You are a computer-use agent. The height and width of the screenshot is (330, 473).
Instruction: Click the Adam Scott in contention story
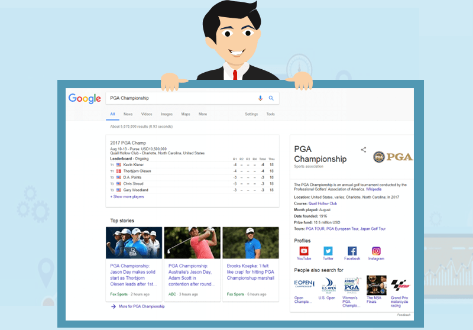[x=192, y=275]
